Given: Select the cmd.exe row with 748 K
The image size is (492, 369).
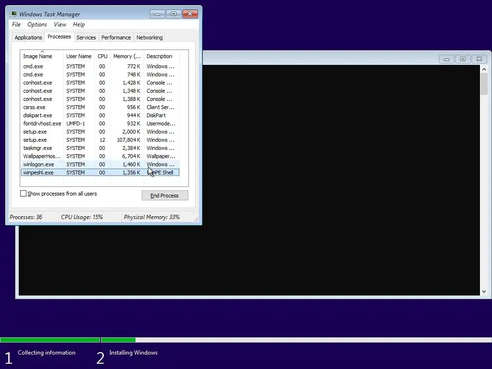Looking at the screenshot, I should coord(100,74).
